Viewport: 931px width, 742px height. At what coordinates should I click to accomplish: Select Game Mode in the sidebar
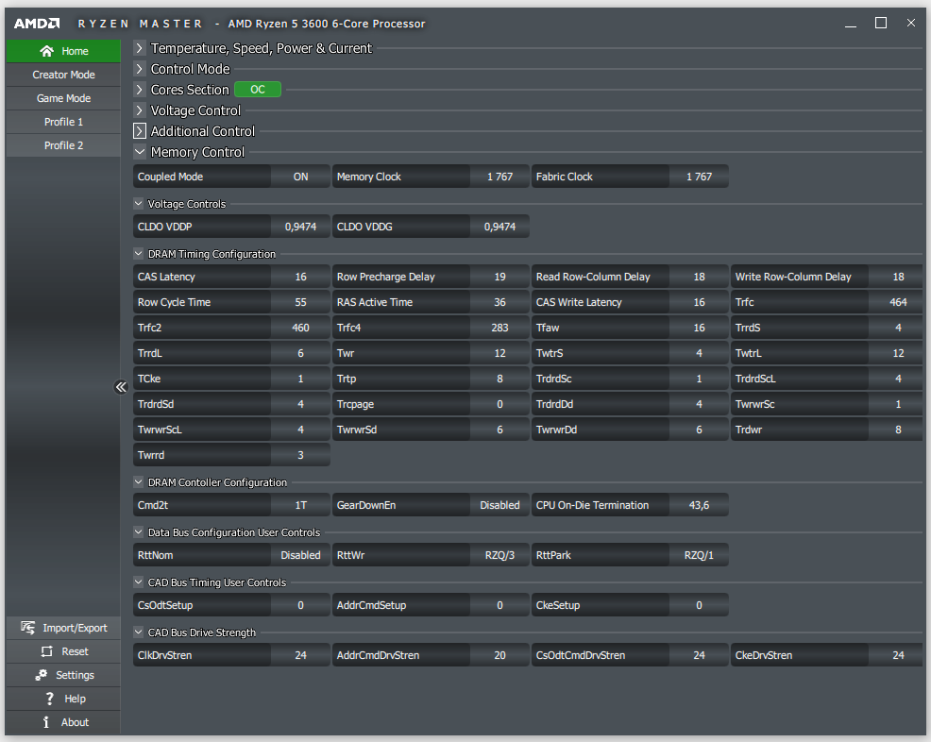[63, 98]
